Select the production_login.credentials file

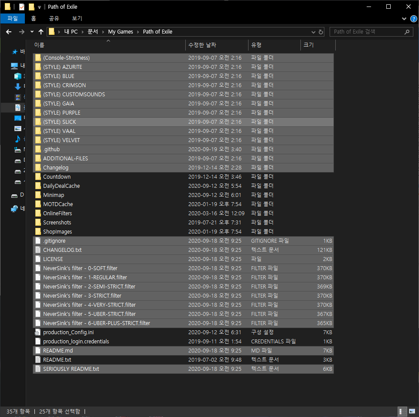pyautogui.click(x=183, y=342)
